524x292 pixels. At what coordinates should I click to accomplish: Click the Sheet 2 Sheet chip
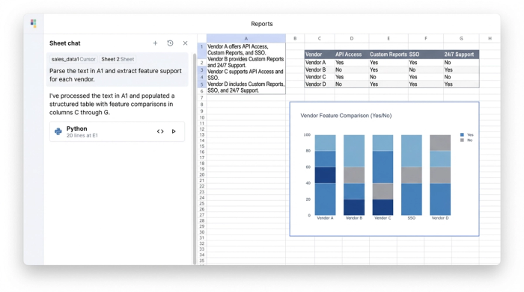(118, 59)
